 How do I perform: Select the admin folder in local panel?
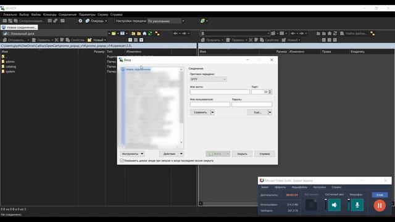click(10, 62)
